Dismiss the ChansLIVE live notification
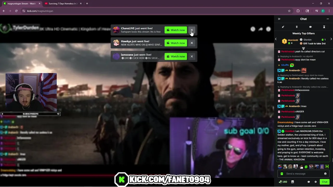Viewport: 333px width, 187px height. click(x=192, y=30)
